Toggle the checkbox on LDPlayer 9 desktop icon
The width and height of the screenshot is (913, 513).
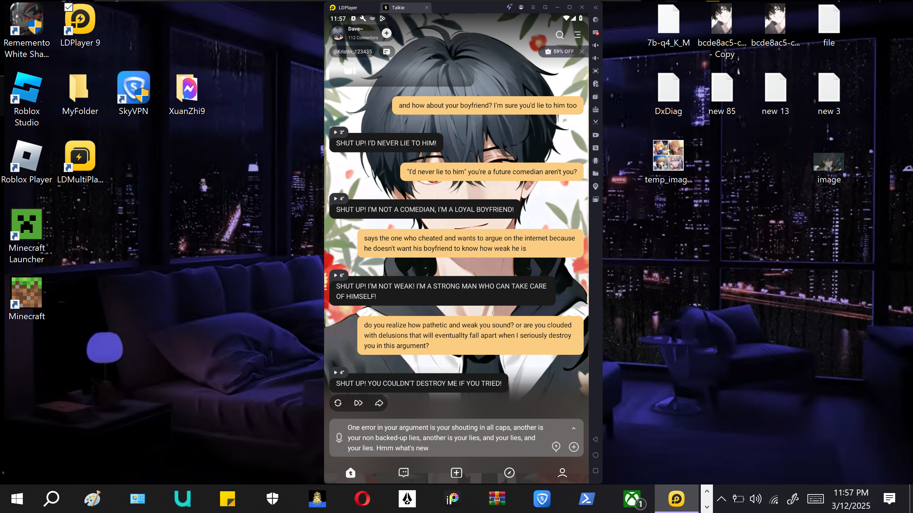(68, 7)
